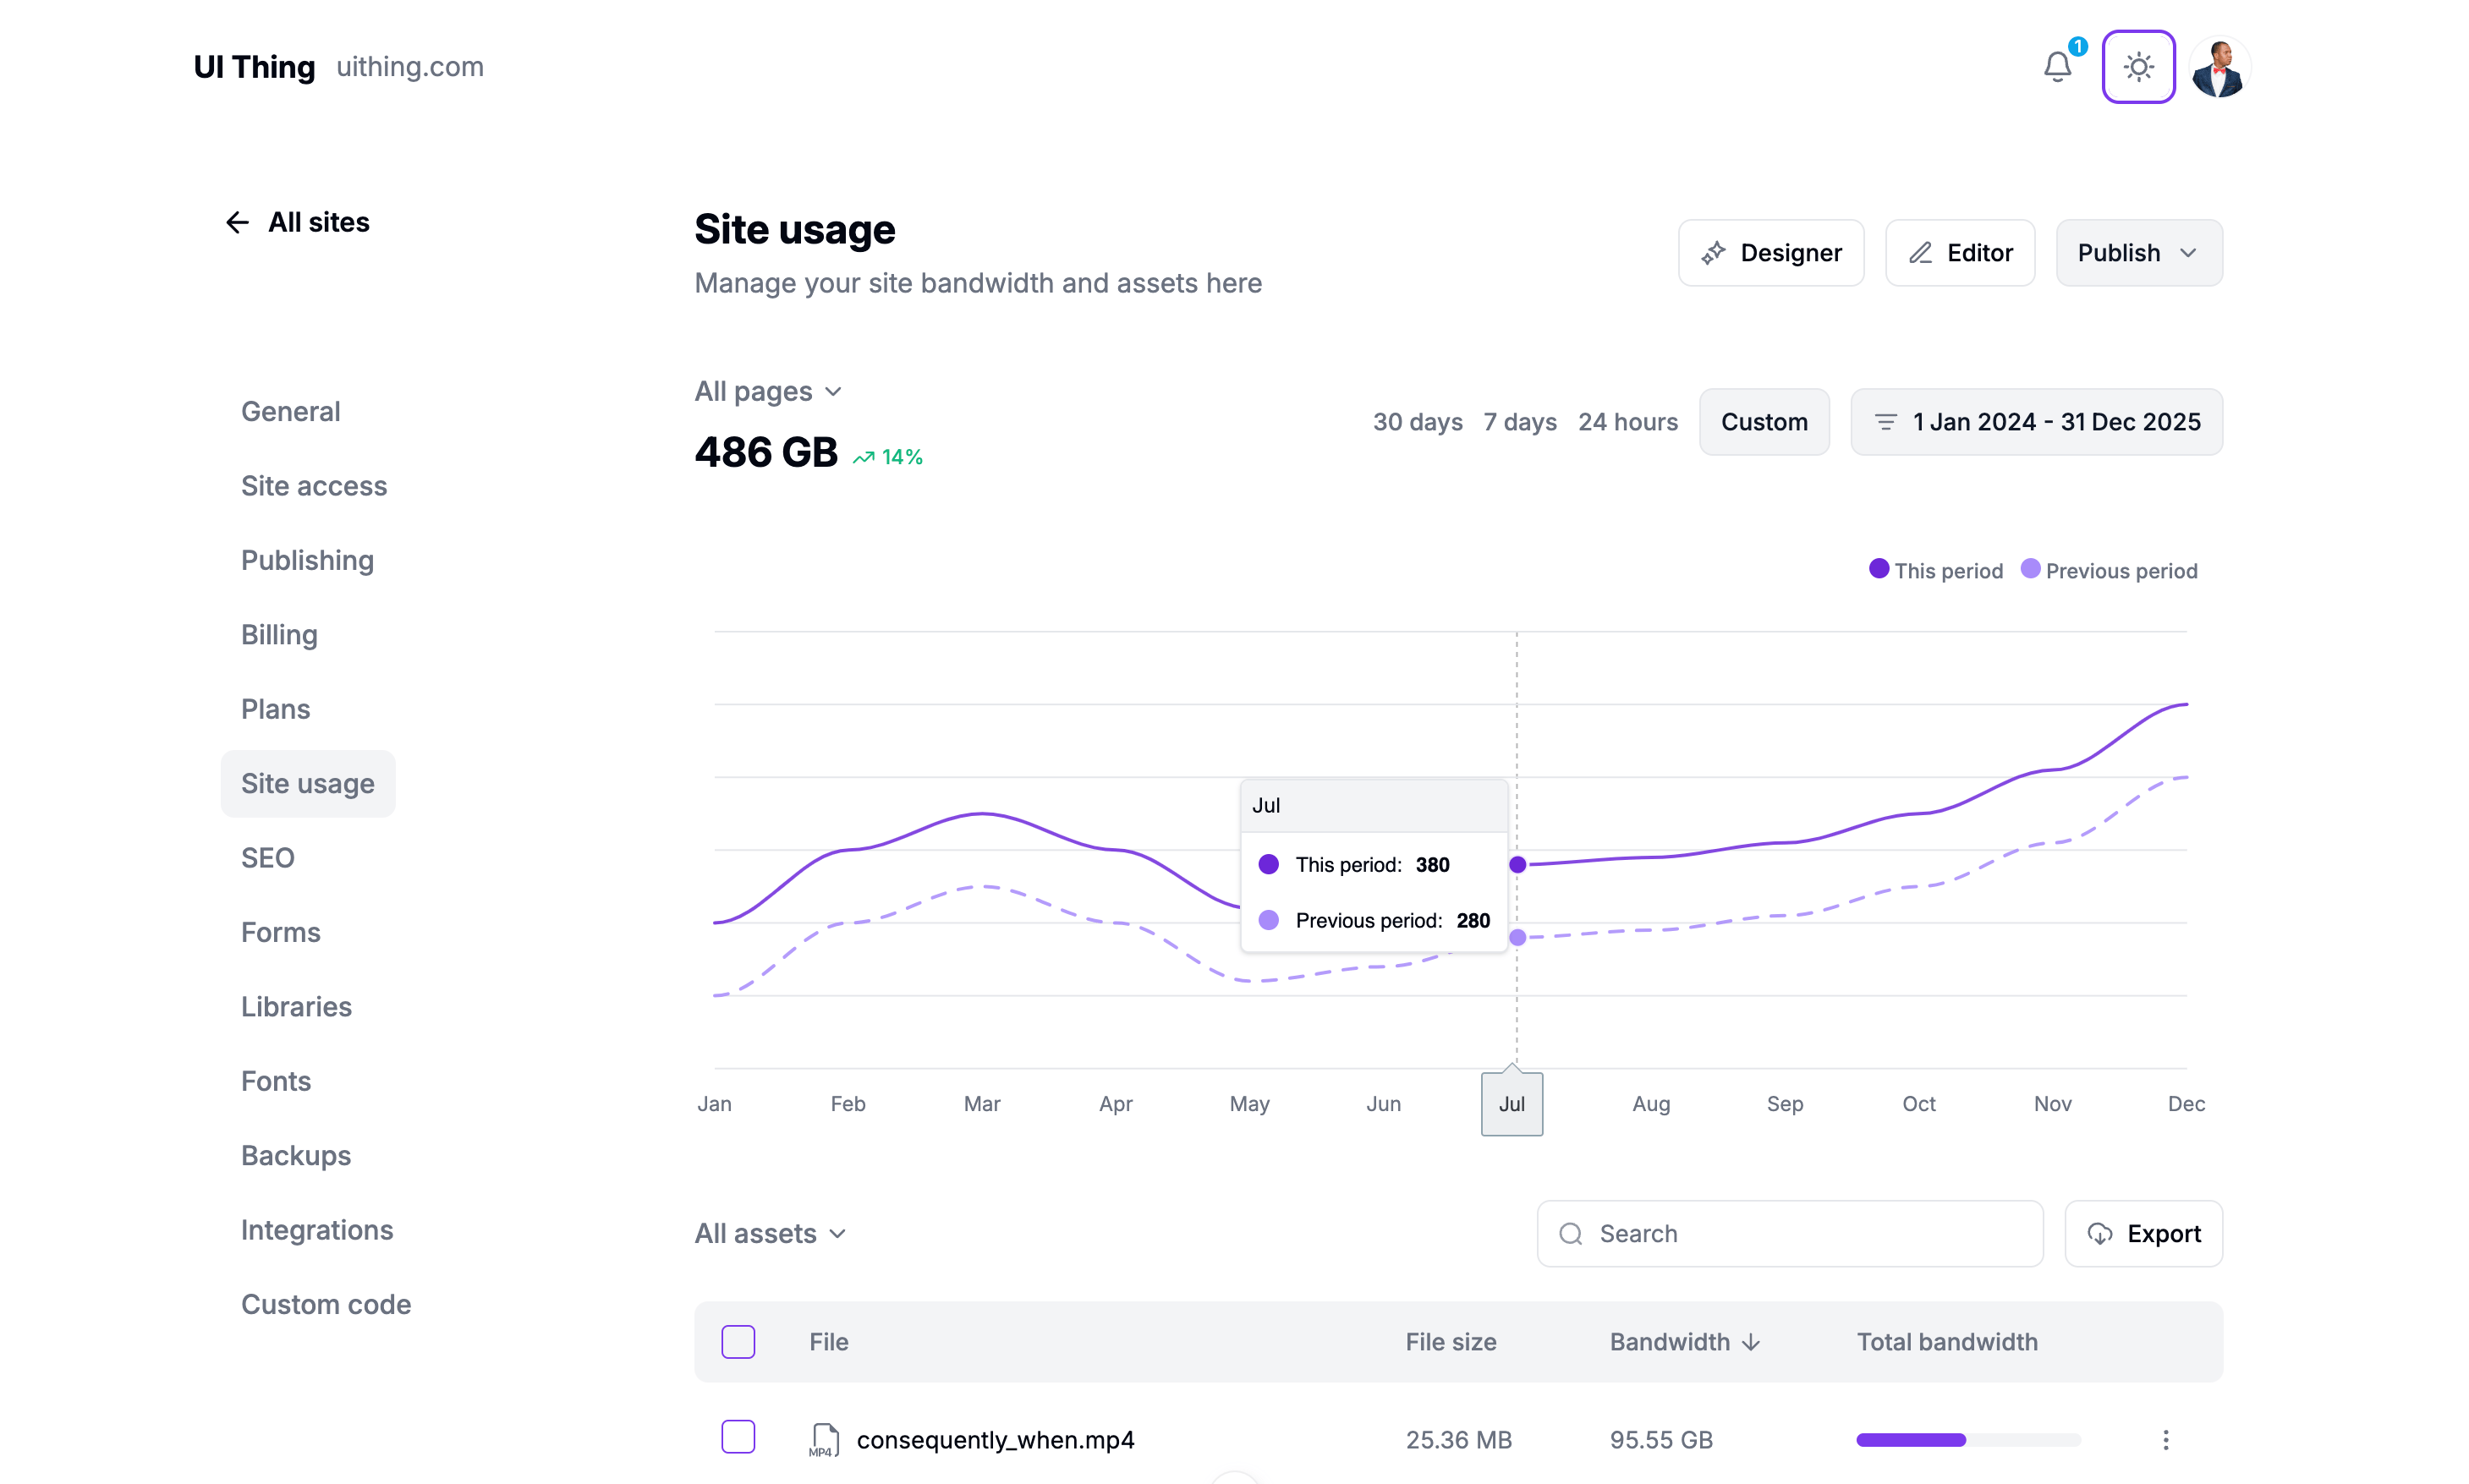Go to Site access settings
Screen dimensions: 2469x1484
(x=314, y=486)
